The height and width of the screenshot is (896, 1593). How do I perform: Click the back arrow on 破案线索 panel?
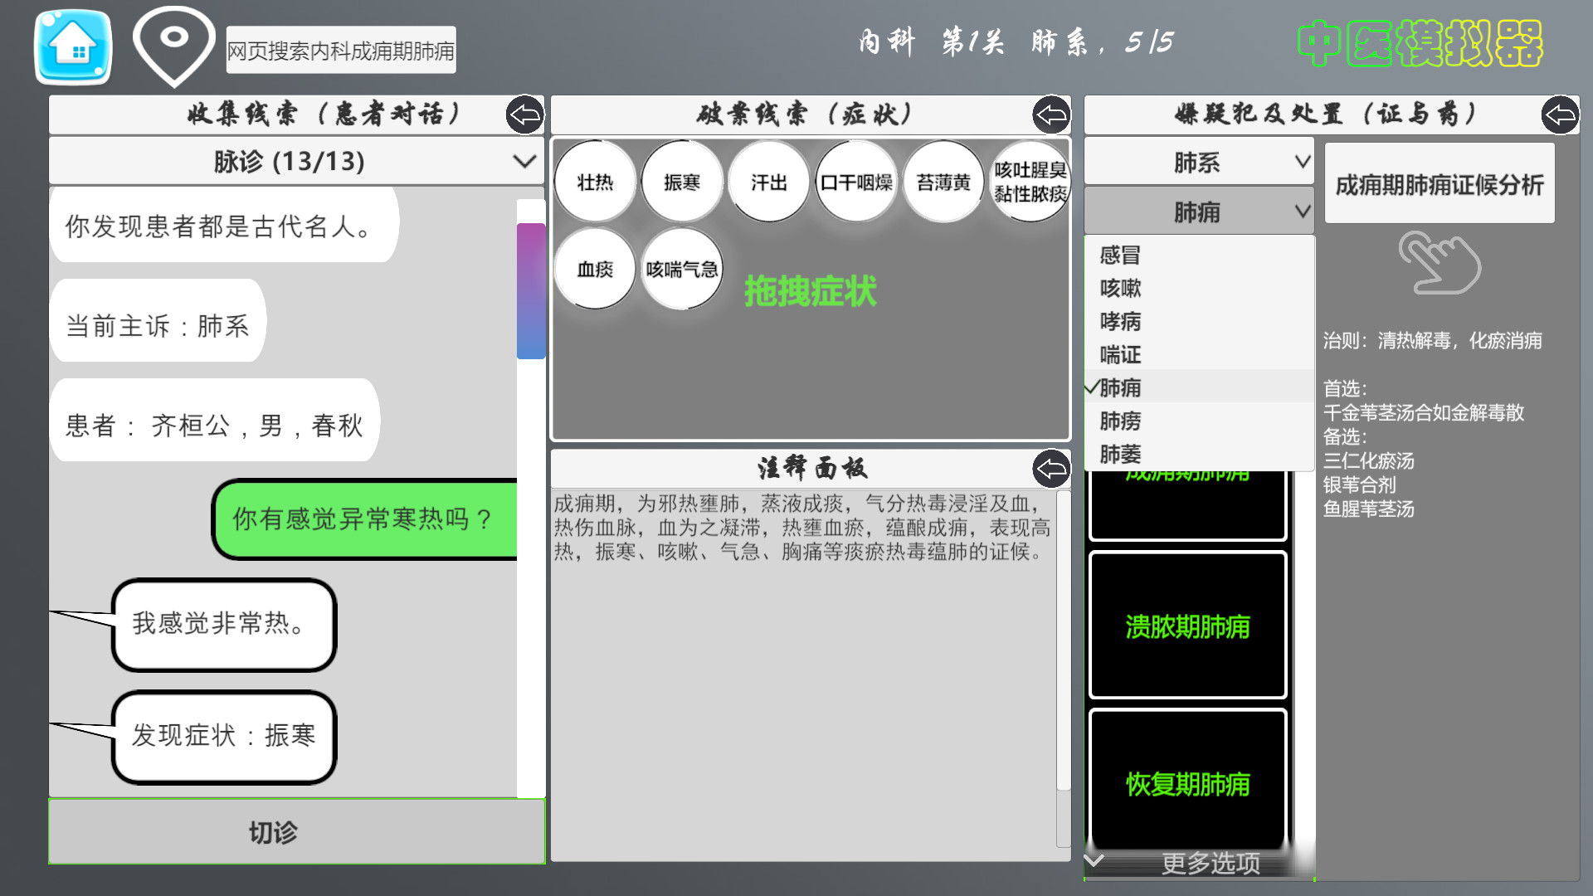1050,116
